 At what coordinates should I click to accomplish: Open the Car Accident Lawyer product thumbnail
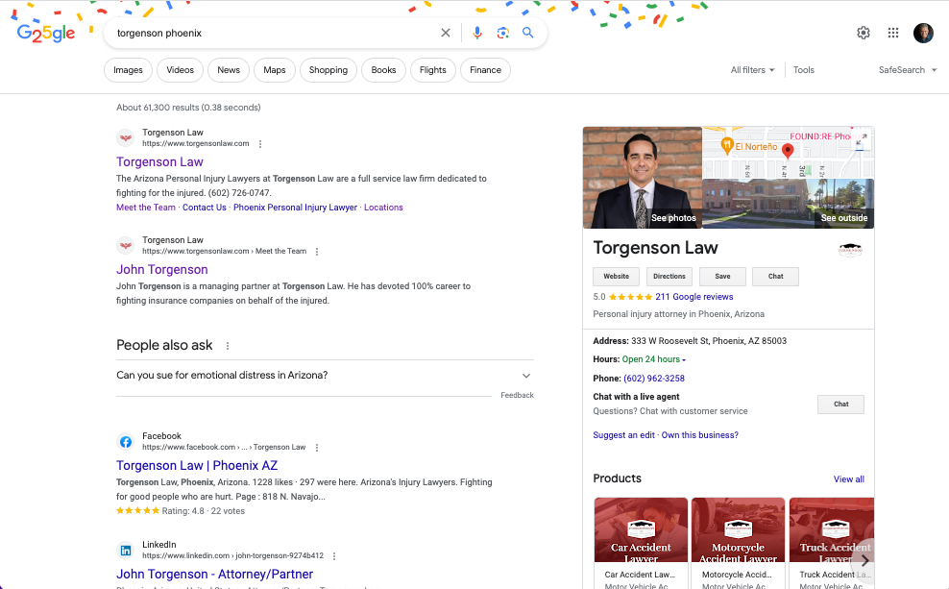[x=641, y=530]
